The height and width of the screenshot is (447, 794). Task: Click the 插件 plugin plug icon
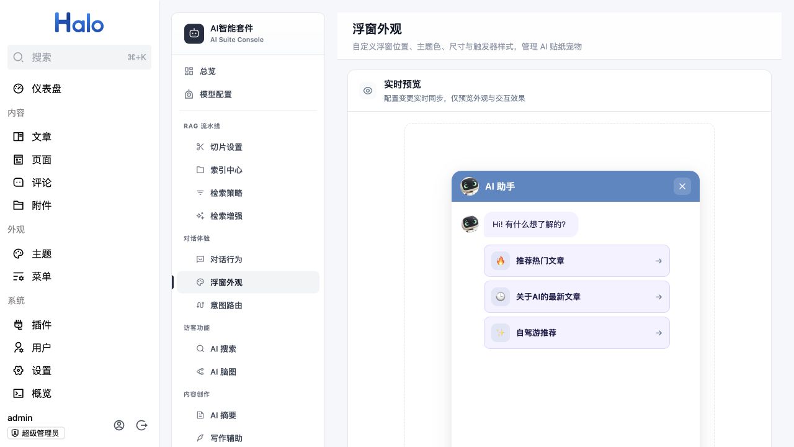pos(19,325)
